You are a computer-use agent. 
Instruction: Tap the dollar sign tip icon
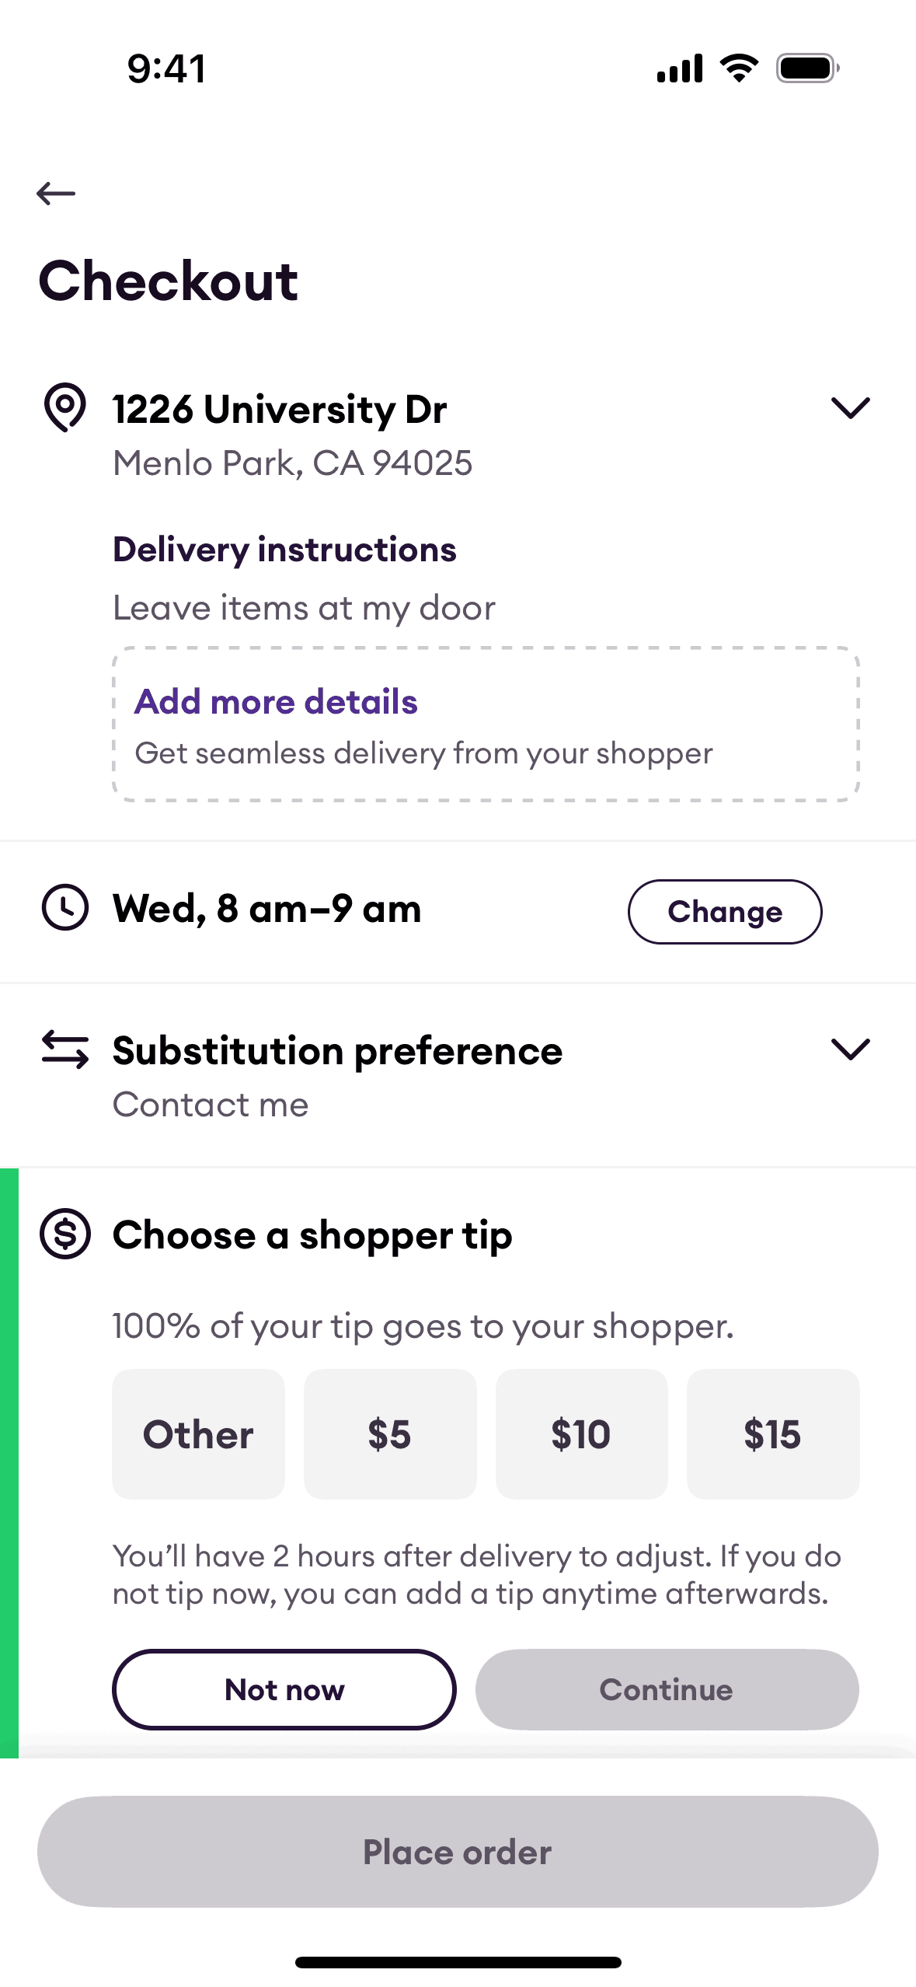pyautogui.click(x=65, y=1234)
